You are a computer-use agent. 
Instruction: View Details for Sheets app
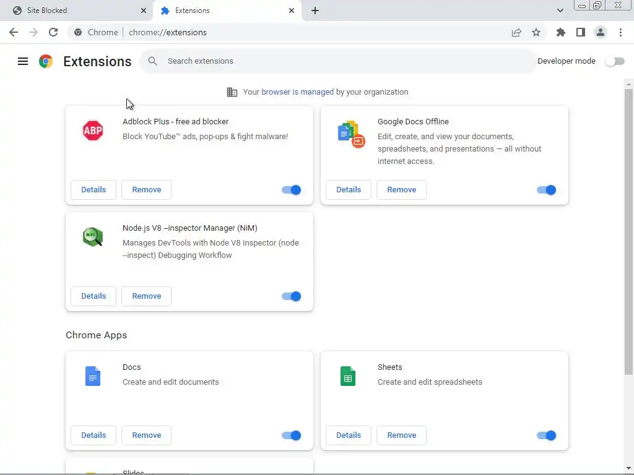[x=349, y=435]
